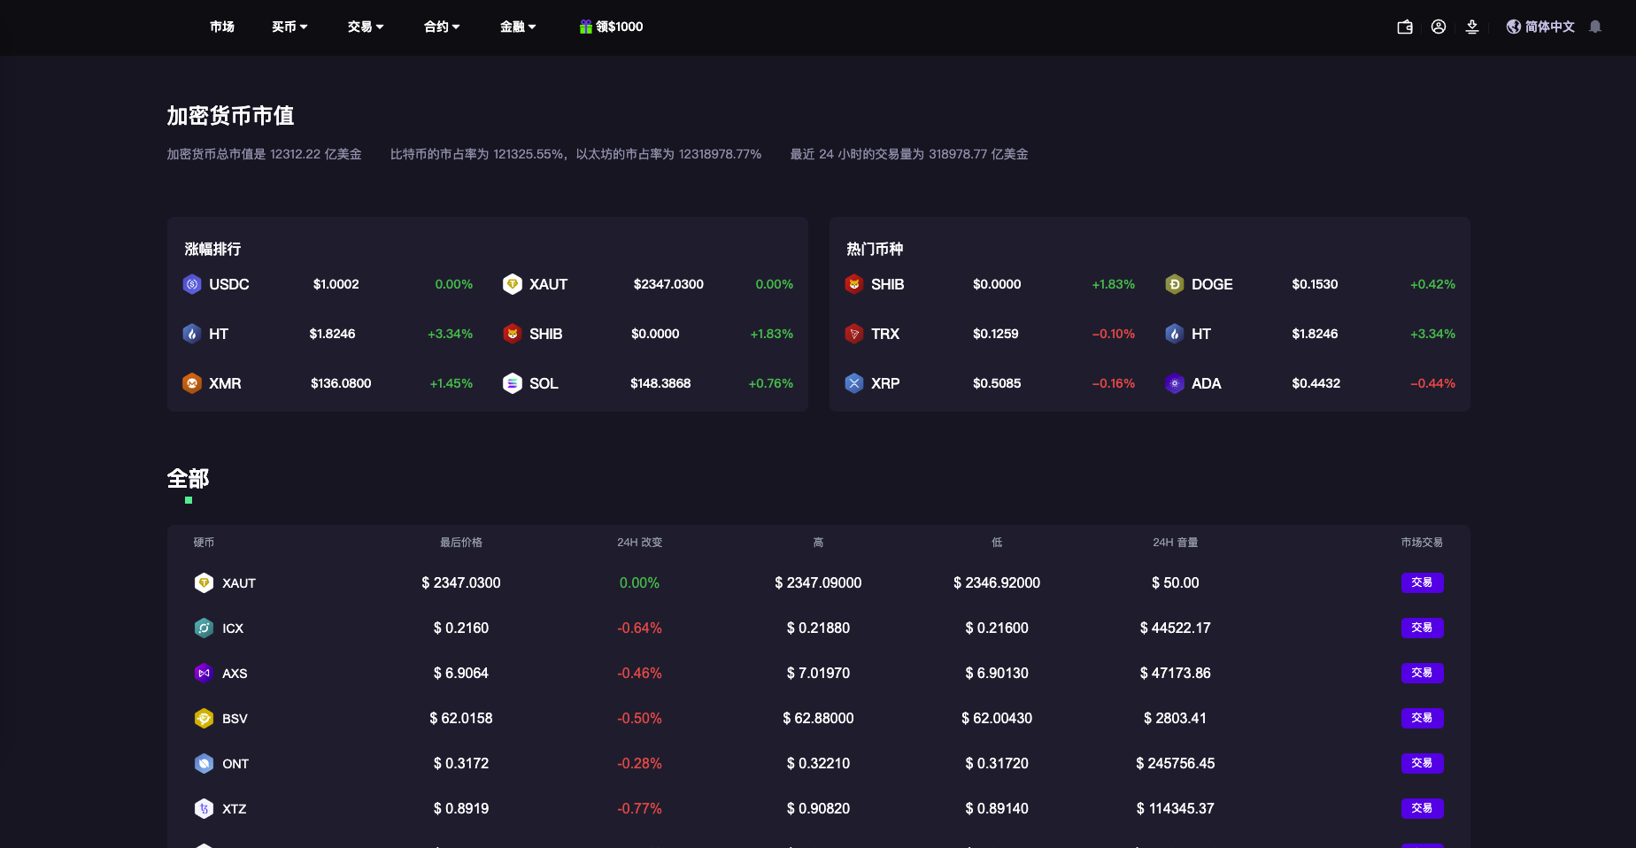Screen dimensions: 1636x848
Task: Sort by the 24H 改变 column header
Action: (639, 543)
